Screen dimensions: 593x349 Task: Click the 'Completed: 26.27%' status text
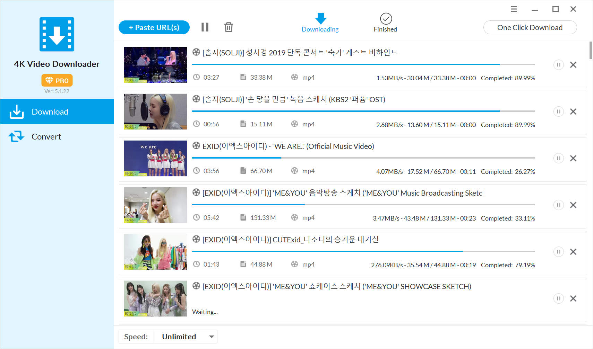click(x=508, y=171)
